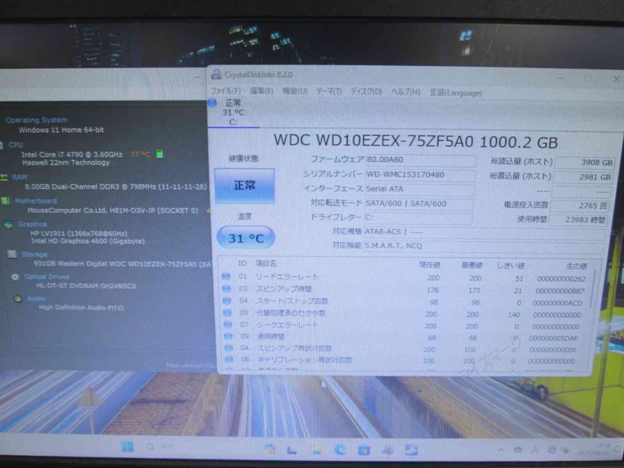Click the Storage drive icon in Speccy
624x468 pixels.
click(x=12, y=254)
